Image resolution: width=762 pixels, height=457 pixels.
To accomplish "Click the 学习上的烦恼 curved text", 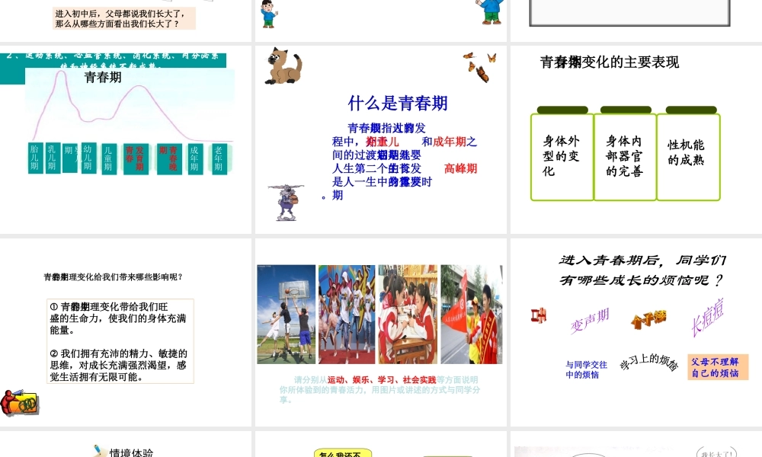I will tap(648, 363).
